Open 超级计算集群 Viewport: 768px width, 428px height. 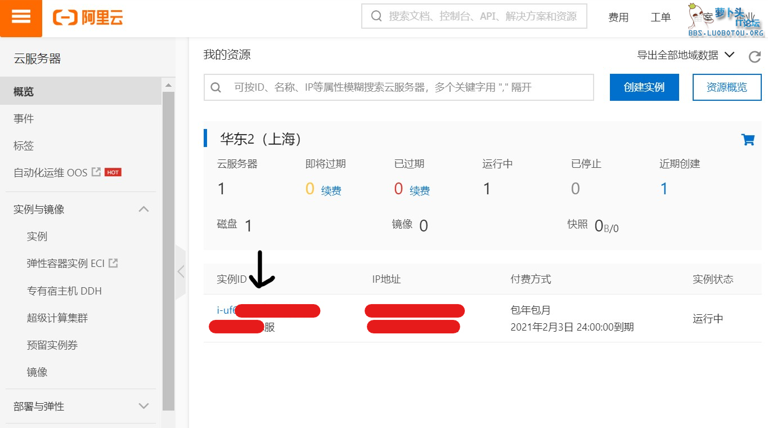click(57, 318)
